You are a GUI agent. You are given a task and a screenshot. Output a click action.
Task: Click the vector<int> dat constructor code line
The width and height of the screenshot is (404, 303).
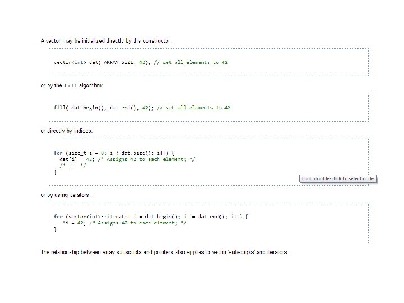pyautogui.click(x=141, y=62)
